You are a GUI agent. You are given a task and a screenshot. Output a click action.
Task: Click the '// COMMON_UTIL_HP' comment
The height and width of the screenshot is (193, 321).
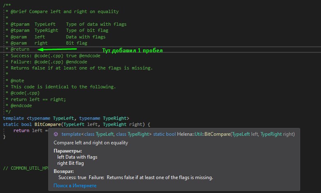[x=26, y=168]
